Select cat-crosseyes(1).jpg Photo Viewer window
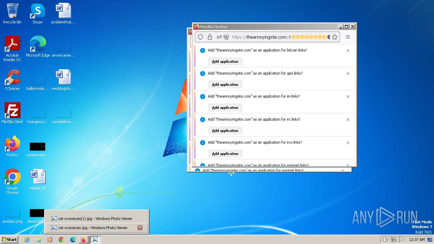This screenshot has width=434, height=244. click(97, 219)
